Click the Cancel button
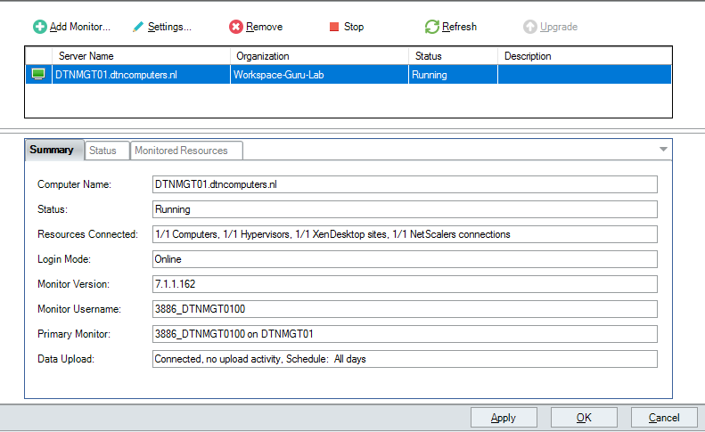Image resolution: width=705 pixels, height=432 pixels. 664,418
